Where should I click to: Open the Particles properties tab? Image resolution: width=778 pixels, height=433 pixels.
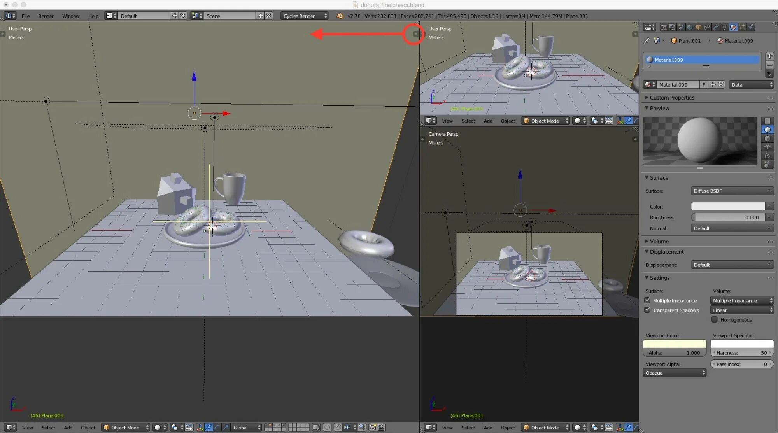(742, 27)
